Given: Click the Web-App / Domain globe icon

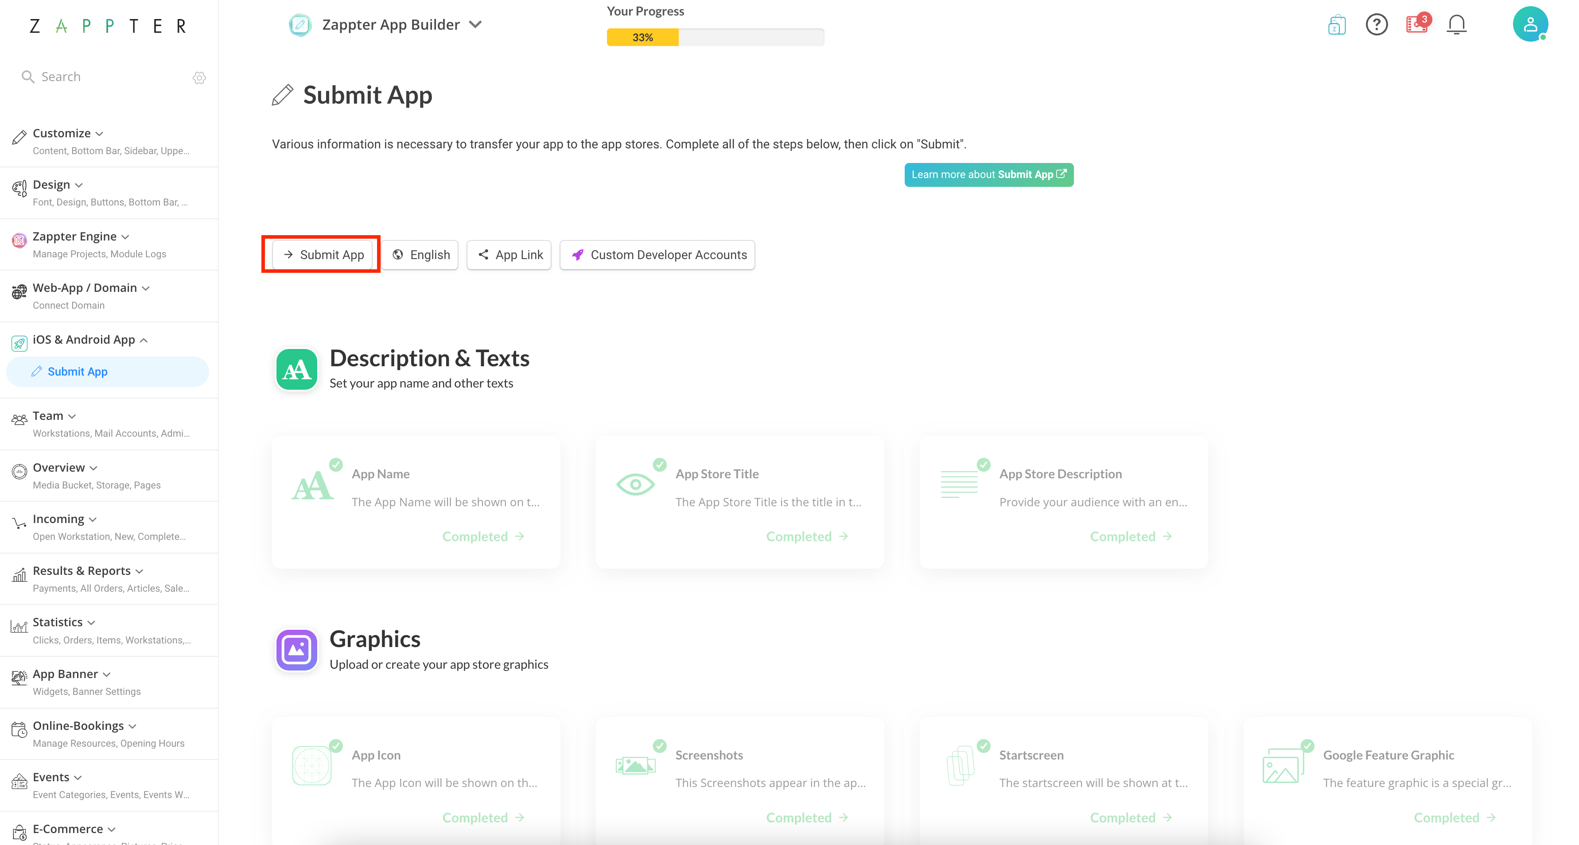Looking at the screenshot, I should pos(19,292).
